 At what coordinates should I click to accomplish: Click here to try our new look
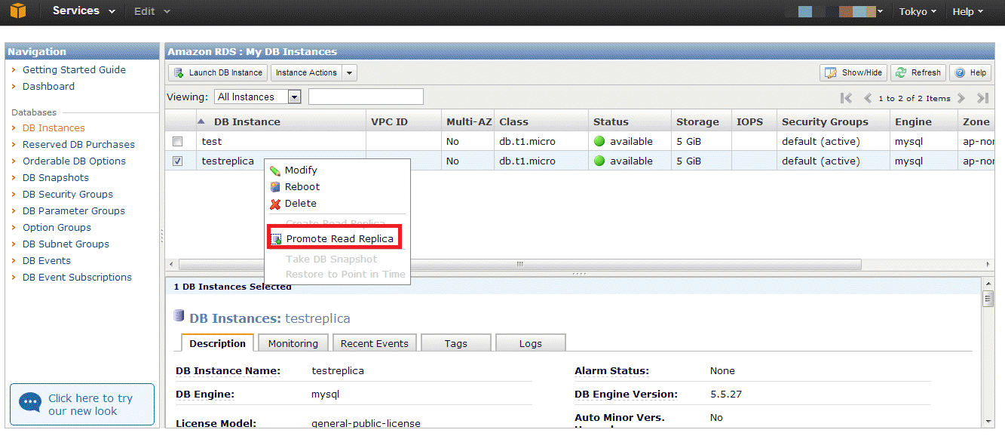pyautogui.click(x=82, y=404)
